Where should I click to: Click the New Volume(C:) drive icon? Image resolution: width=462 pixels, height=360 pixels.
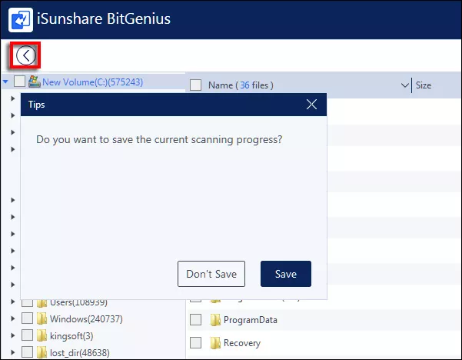click(34, 82)
